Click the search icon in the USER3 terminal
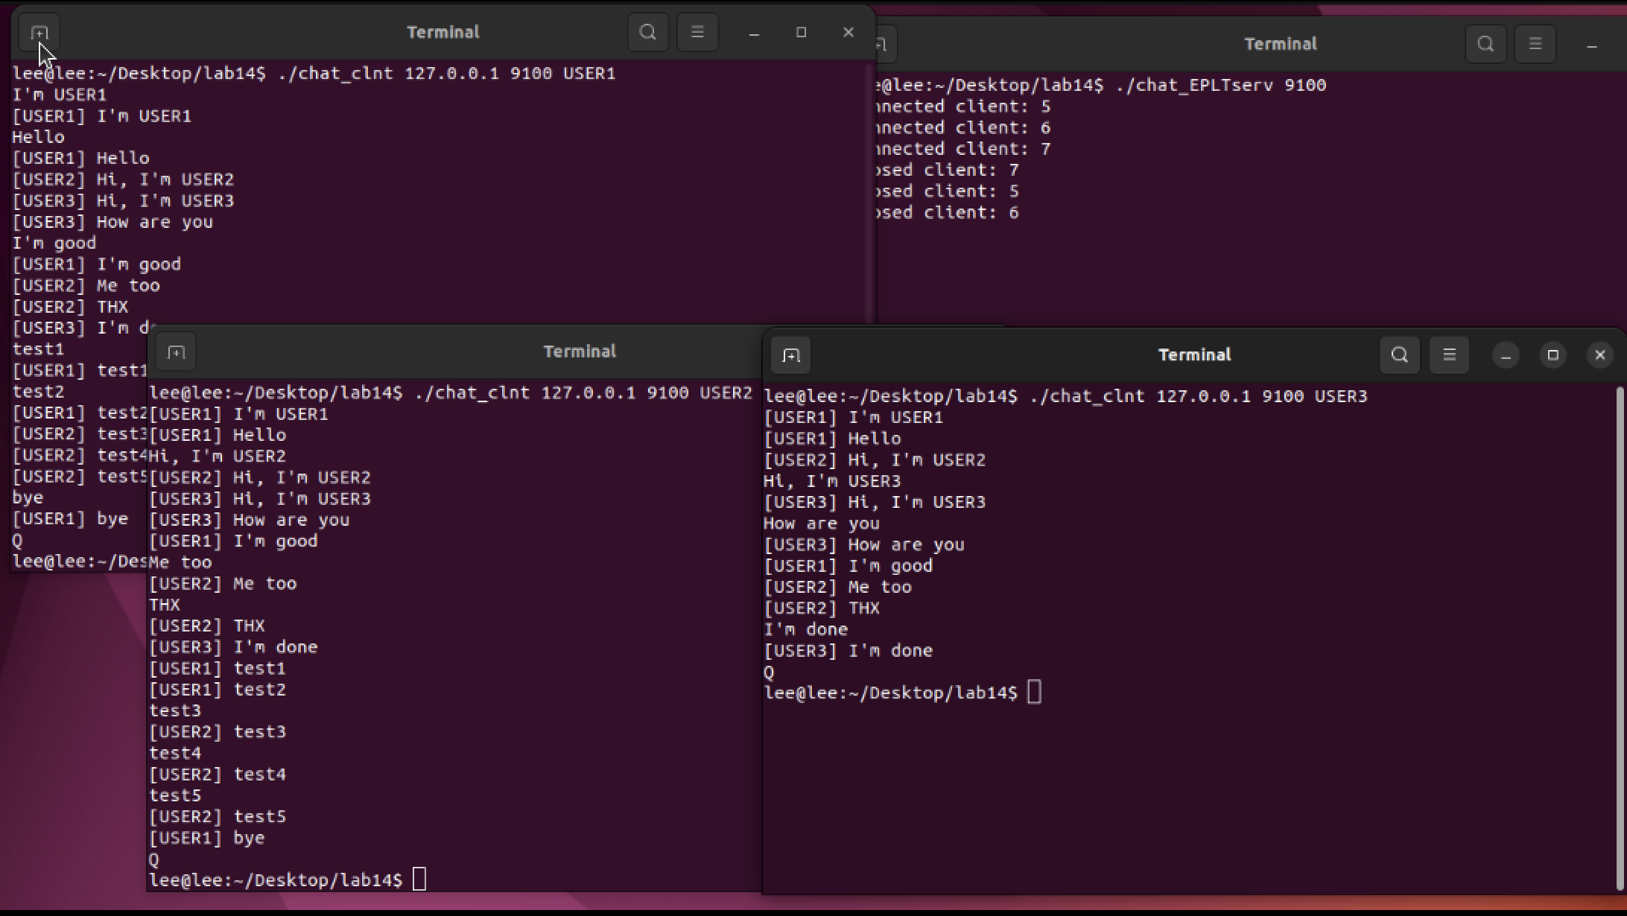This screenshot has height=916, width=1627. click(1399, 354)
